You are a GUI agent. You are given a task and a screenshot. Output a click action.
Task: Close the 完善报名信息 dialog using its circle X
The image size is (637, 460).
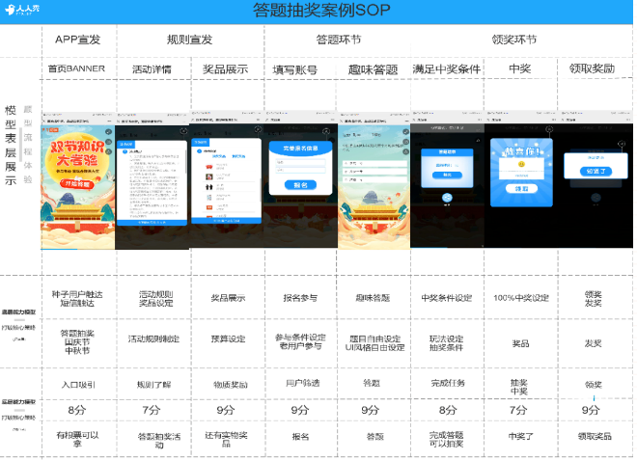[x=326, y=131]
